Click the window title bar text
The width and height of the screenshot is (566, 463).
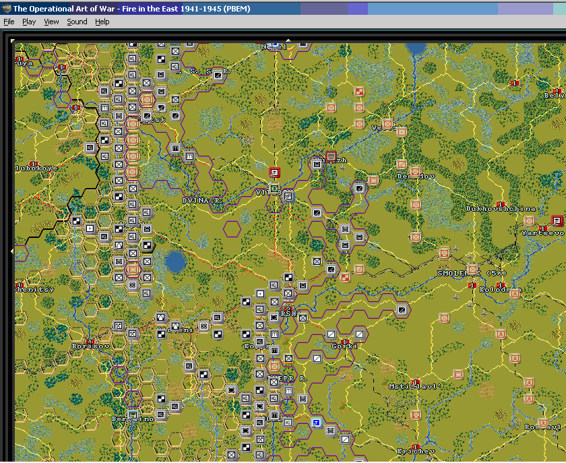(132, 9)
